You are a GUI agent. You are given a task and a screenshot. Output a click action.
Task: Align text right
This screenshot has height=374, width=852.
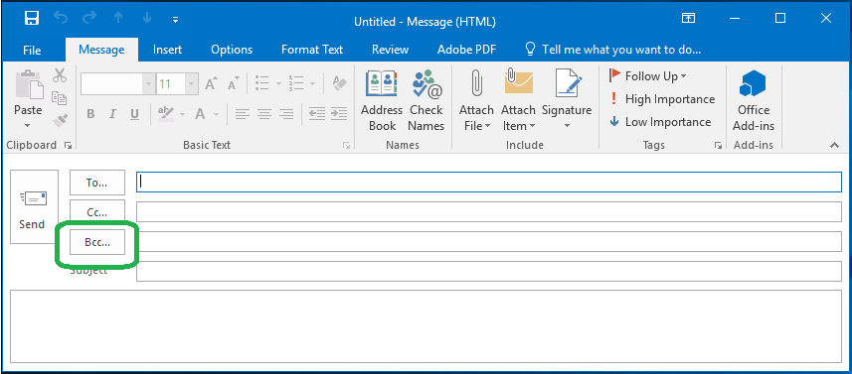point(285,114)
